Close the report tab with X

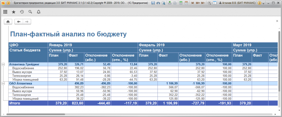277,21
